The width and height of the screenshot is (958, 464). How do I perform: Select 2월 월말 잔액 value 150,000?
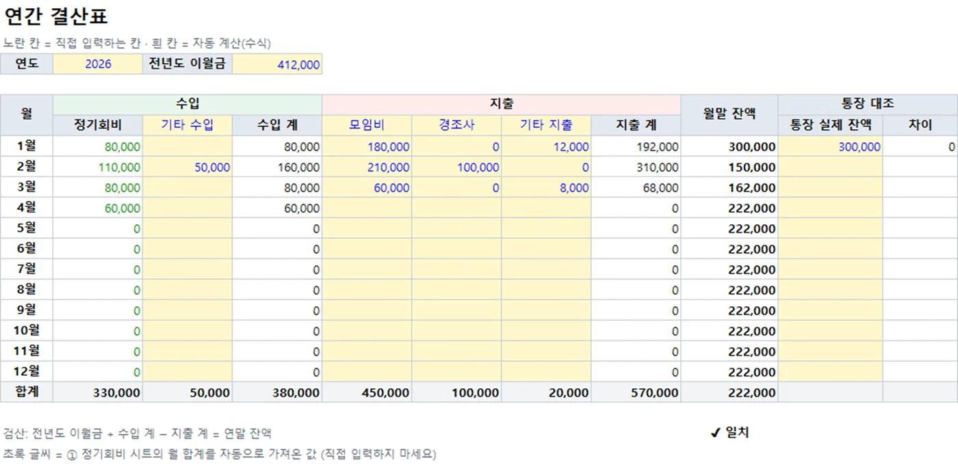(x=729, y=167)
